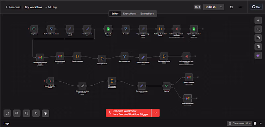Click the 0 / 1 counter badge

[x=197, y=7]
